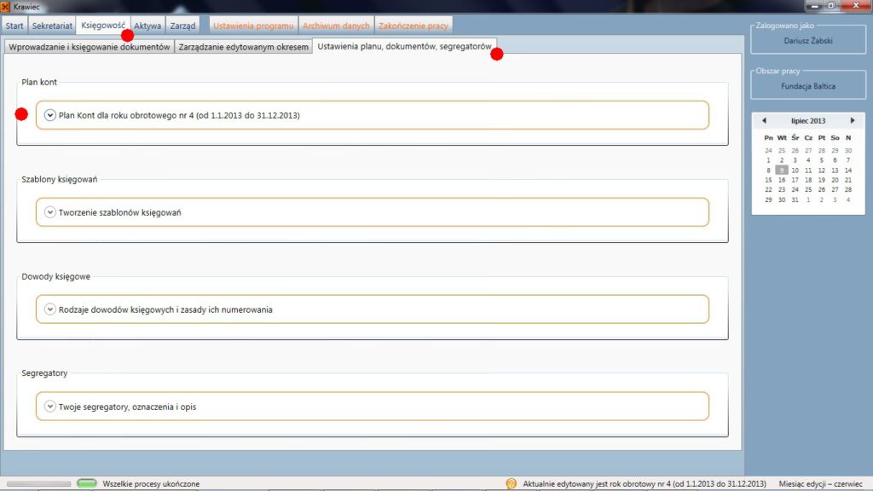Expand Rodzaje dowodów księgowych section
873x491 pixels.
50,309
